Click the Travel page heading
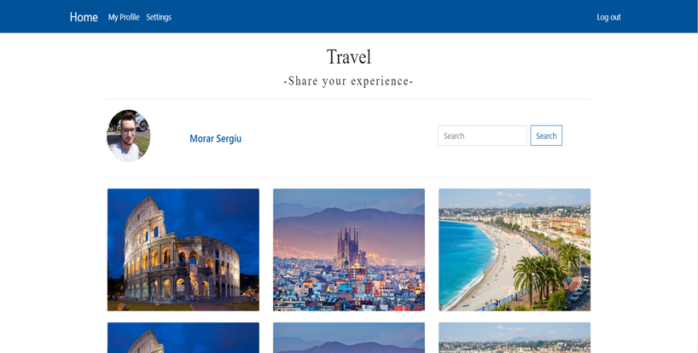Image resolution: width=698 pixels, height=353 pixels. click(x=348, y=57)
